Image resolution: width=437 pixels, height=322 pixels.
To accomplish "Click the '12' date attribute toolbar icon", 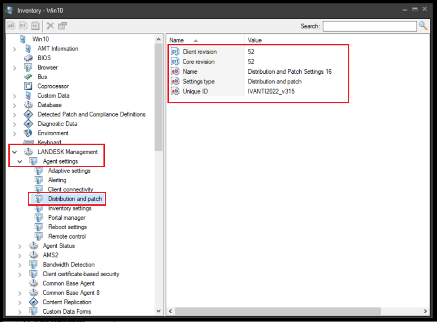I will click(x=35, y=26).
